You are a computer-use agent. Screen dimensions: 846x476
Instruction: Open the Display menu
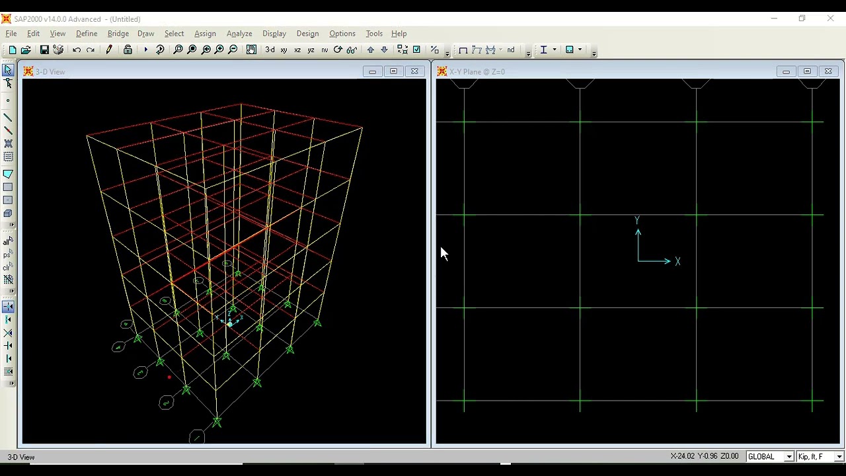coord(274,33)
